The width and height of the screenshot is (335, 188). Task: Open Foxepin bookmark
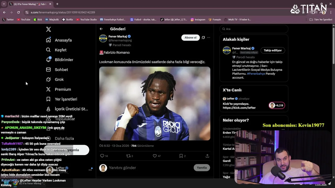(215, 20)
